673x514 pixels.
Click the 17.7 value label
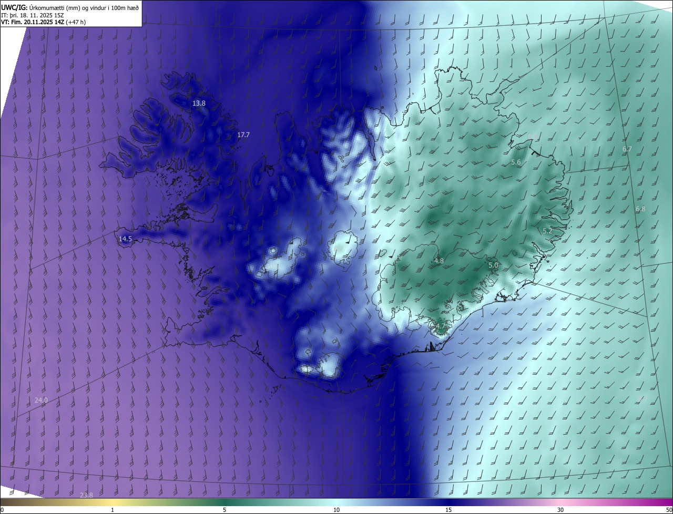[x=243, y=135]
